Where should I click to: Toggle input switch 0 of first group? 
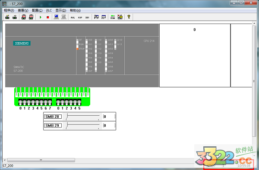click(x=20, y=102)
